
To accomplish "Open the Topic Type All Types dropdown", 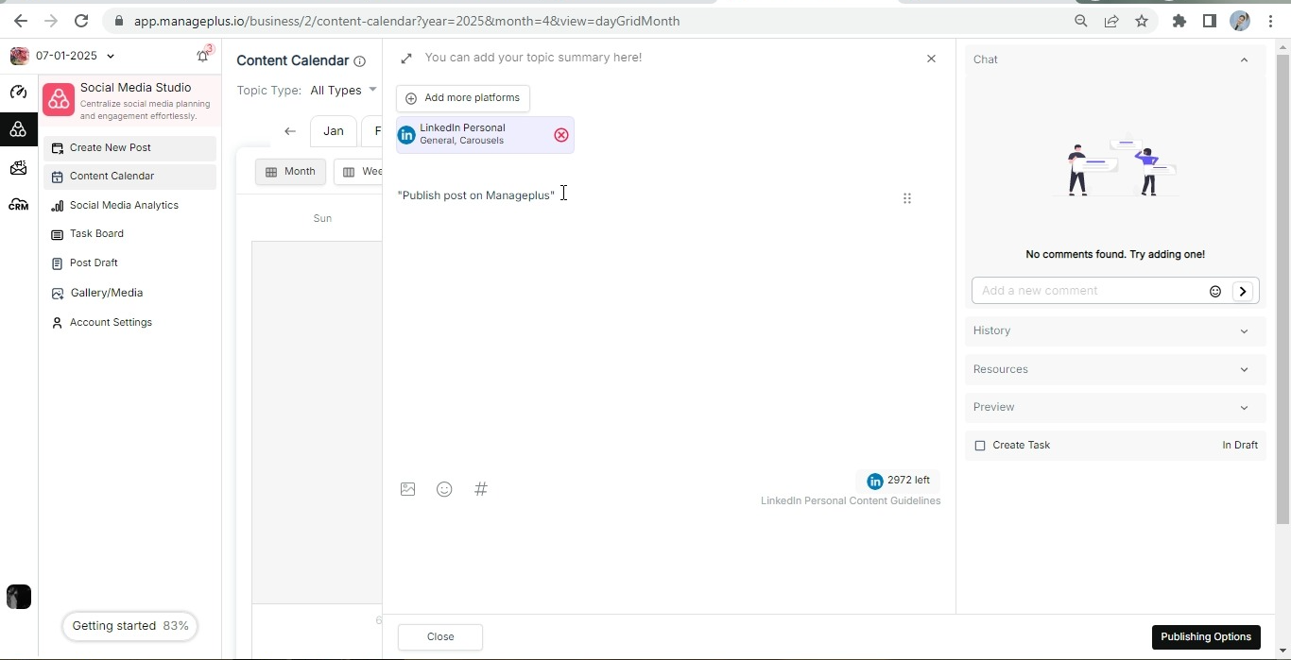I will pos(343,91).
